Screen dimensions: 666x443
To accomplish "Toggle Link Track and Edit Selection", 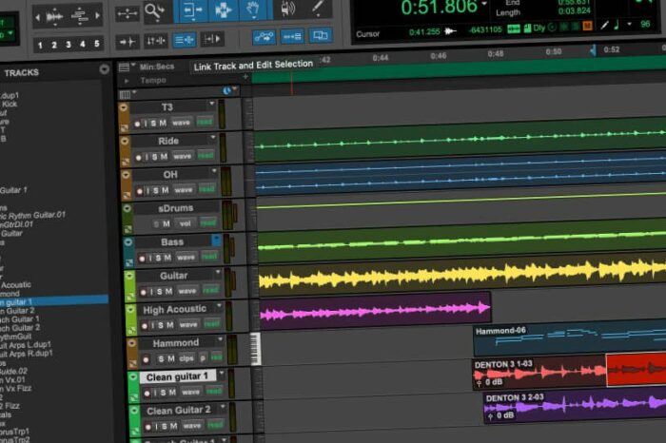I will (x=185, y=40).
